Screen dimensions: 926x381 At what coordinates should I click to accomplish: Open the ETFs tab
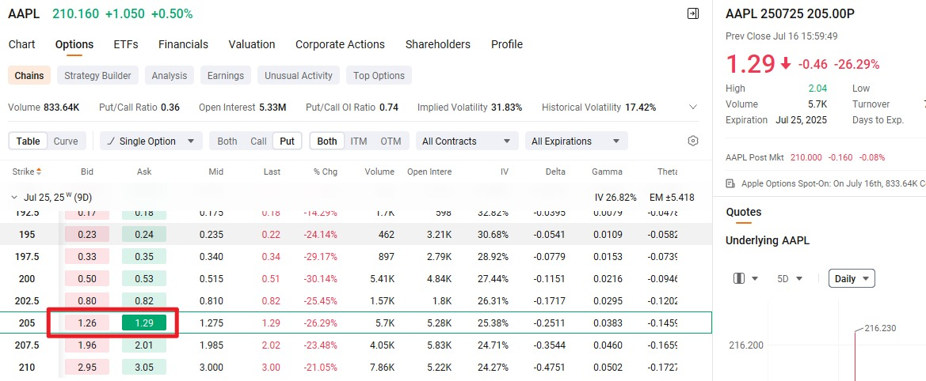[126, 44]
